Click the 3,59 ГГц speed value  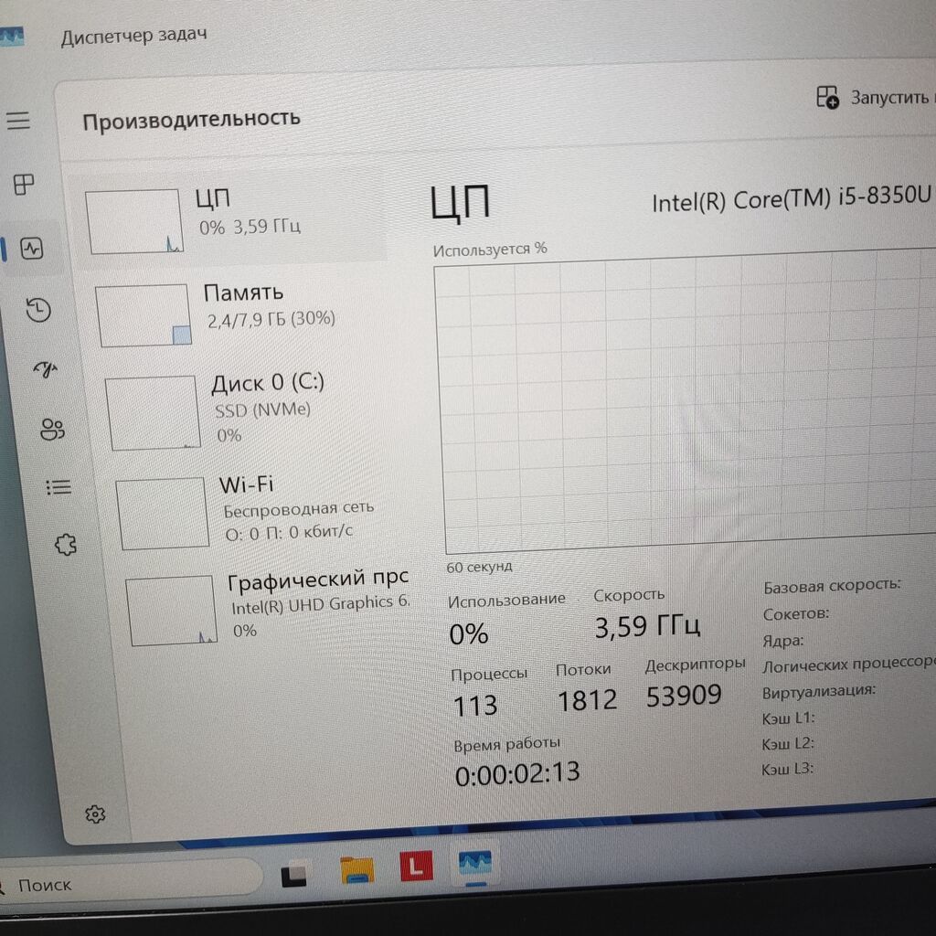point(647,626)
